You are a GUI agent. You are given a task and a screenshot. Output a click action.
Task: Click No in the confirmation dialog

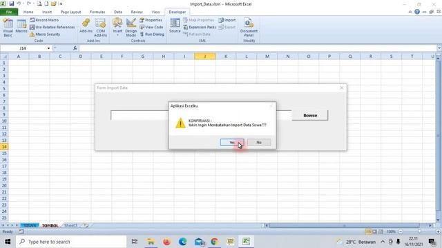coord(259,143)
